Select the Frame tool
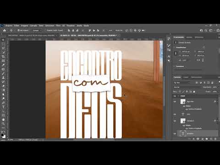Image resolution: width=220 pixels, height=165 pixels. pyautogui.click(x=3, y=61)
